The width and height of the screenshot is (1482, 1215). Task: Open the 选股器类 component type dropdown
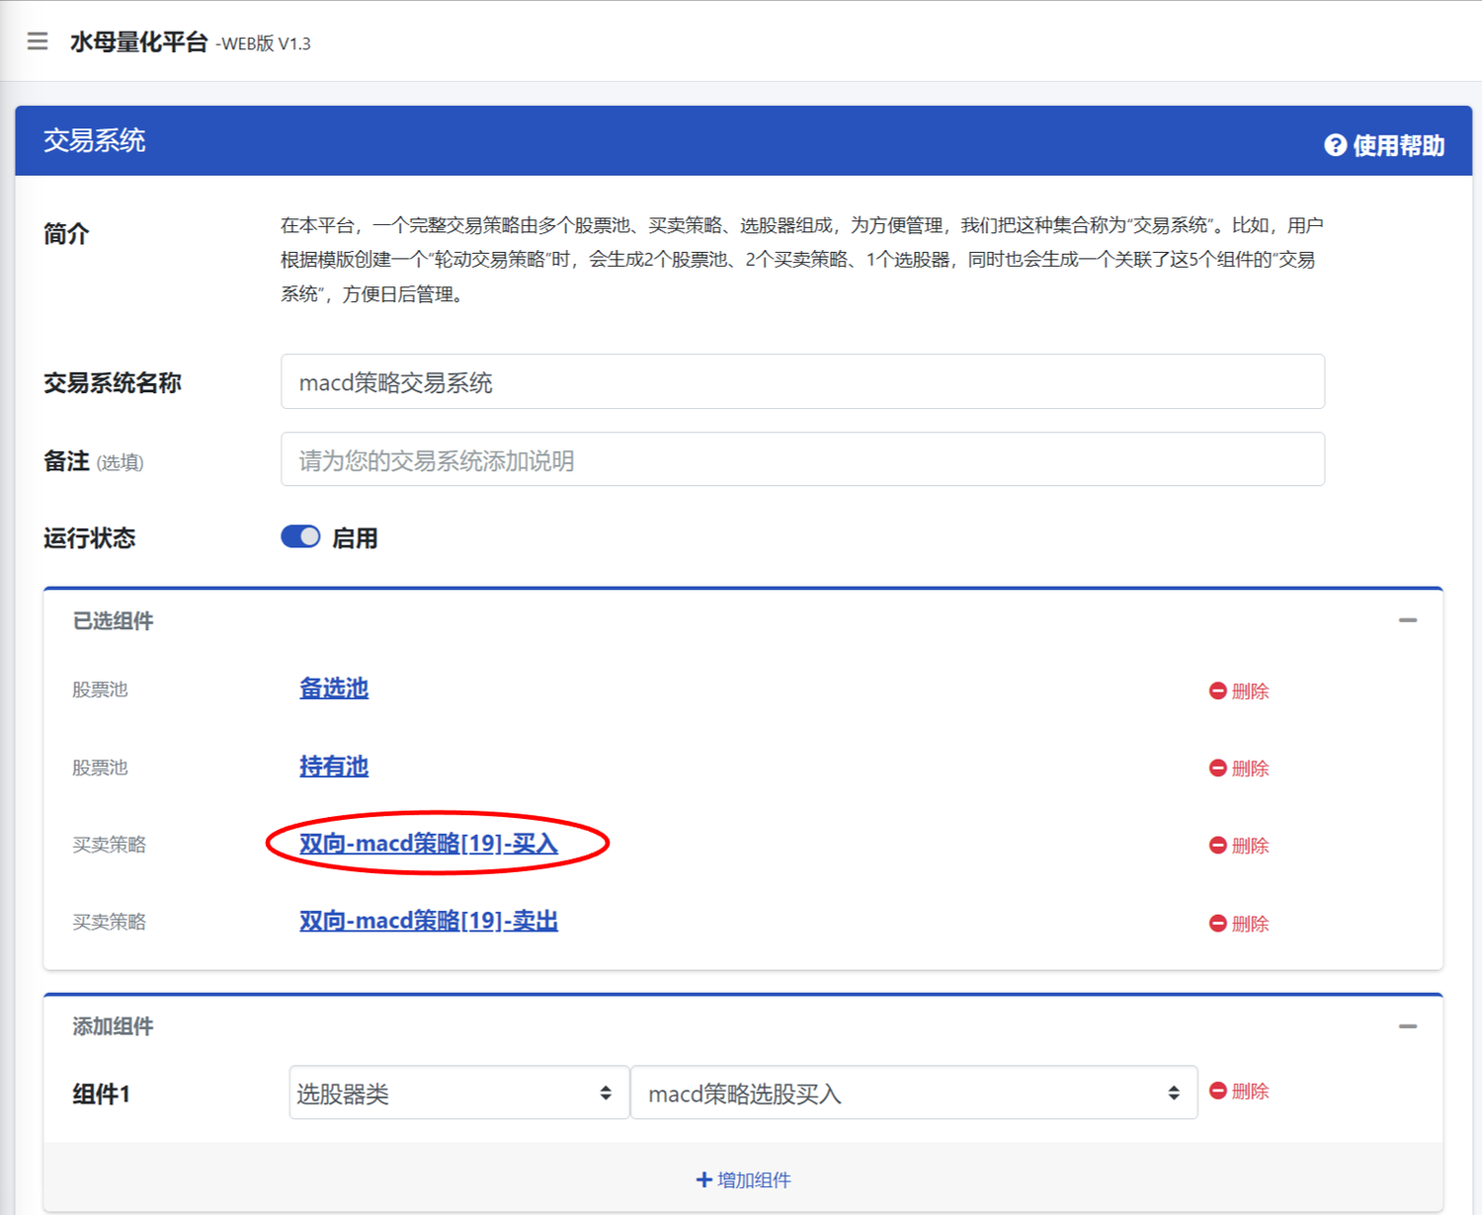point(458,1093)
